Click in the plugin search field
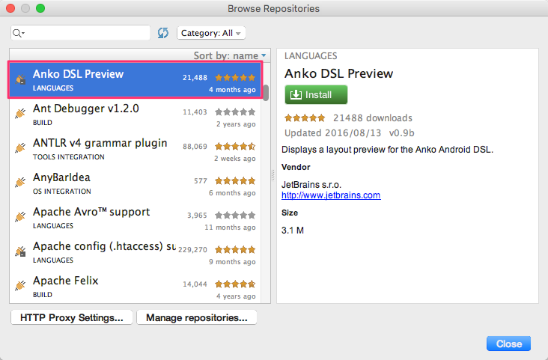The width and height of the screenshot is (548, 360). click(88, 33)
